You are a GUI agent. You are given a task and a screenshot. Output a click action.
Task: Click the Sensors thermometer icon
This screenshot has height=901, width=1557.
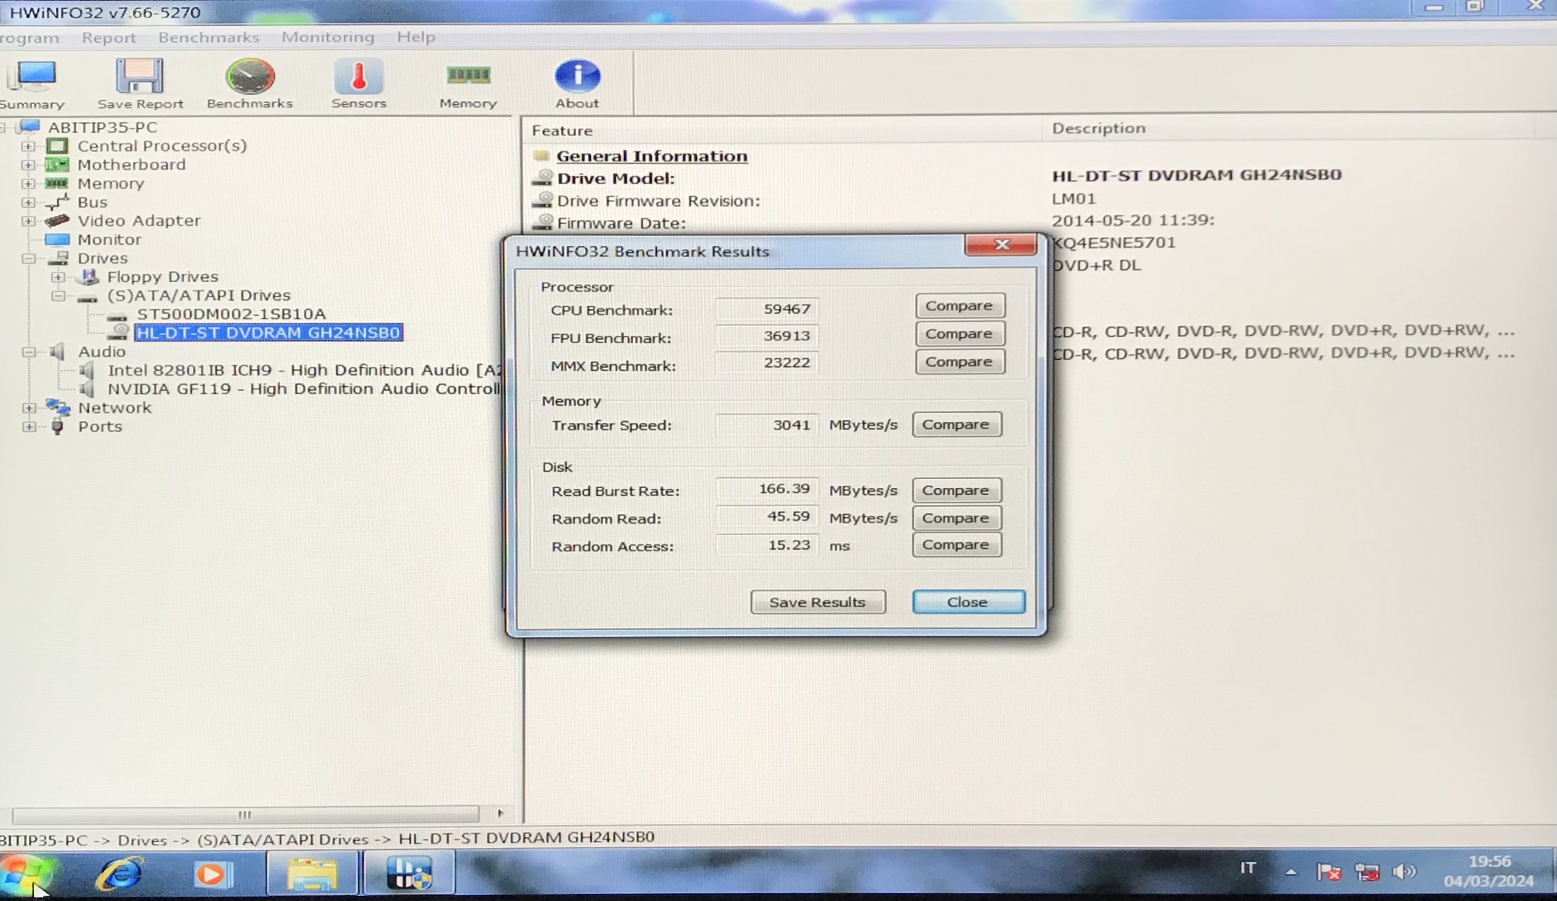358,83
